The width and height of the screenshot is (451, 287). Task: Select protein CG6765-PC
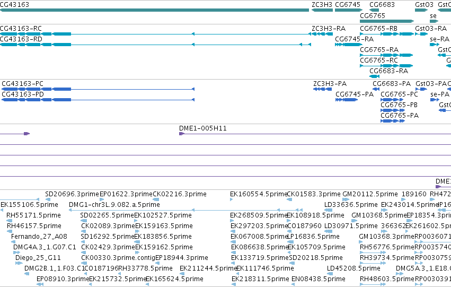(x=392, y=100)
